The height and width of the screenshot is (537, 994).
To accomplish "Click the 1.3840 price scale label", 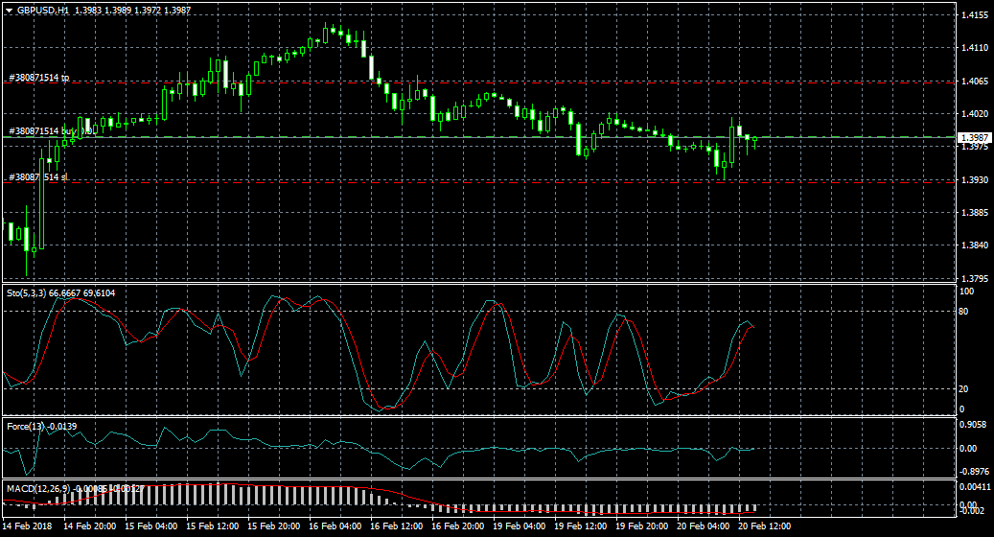I will [974, 245].
